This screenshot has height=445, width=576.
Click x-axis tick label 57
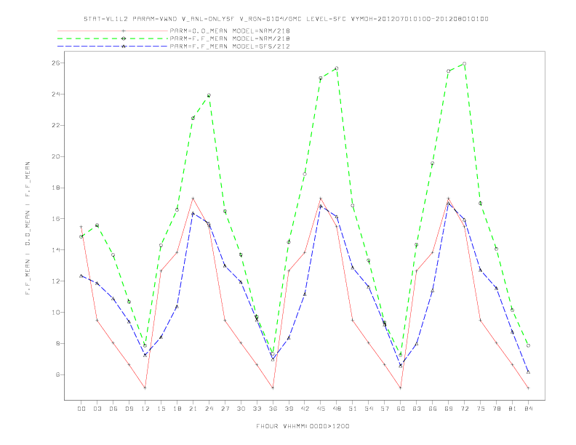tap(385, 409)
